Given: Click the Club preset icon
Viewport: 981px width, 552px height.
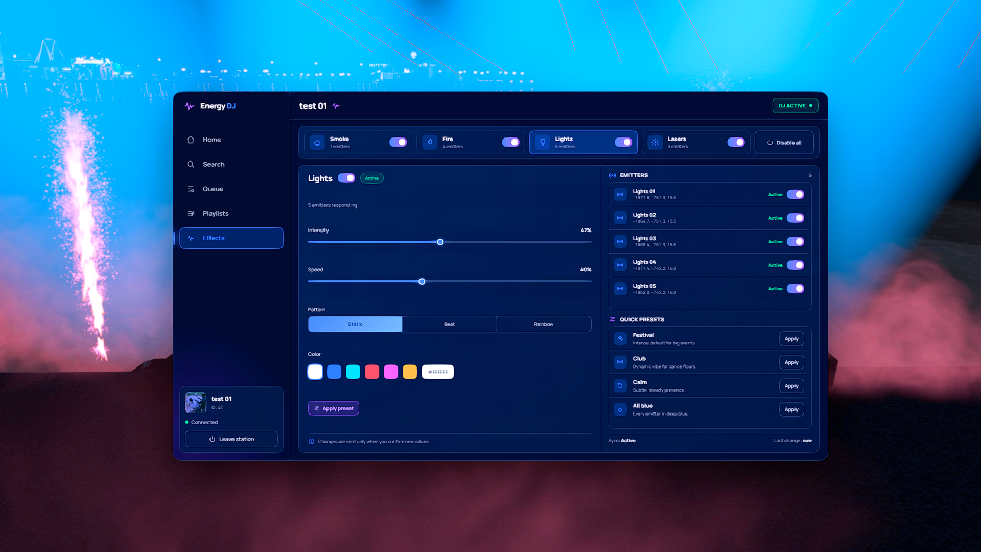Looking at the screenshot, I should 620,362.
